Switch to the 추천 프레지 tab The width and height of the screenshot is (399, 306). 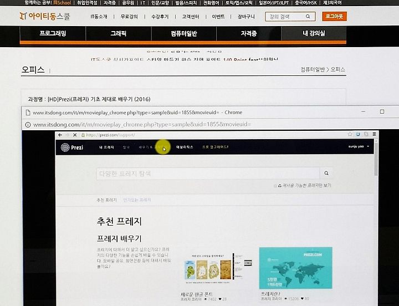pos(106,200)
